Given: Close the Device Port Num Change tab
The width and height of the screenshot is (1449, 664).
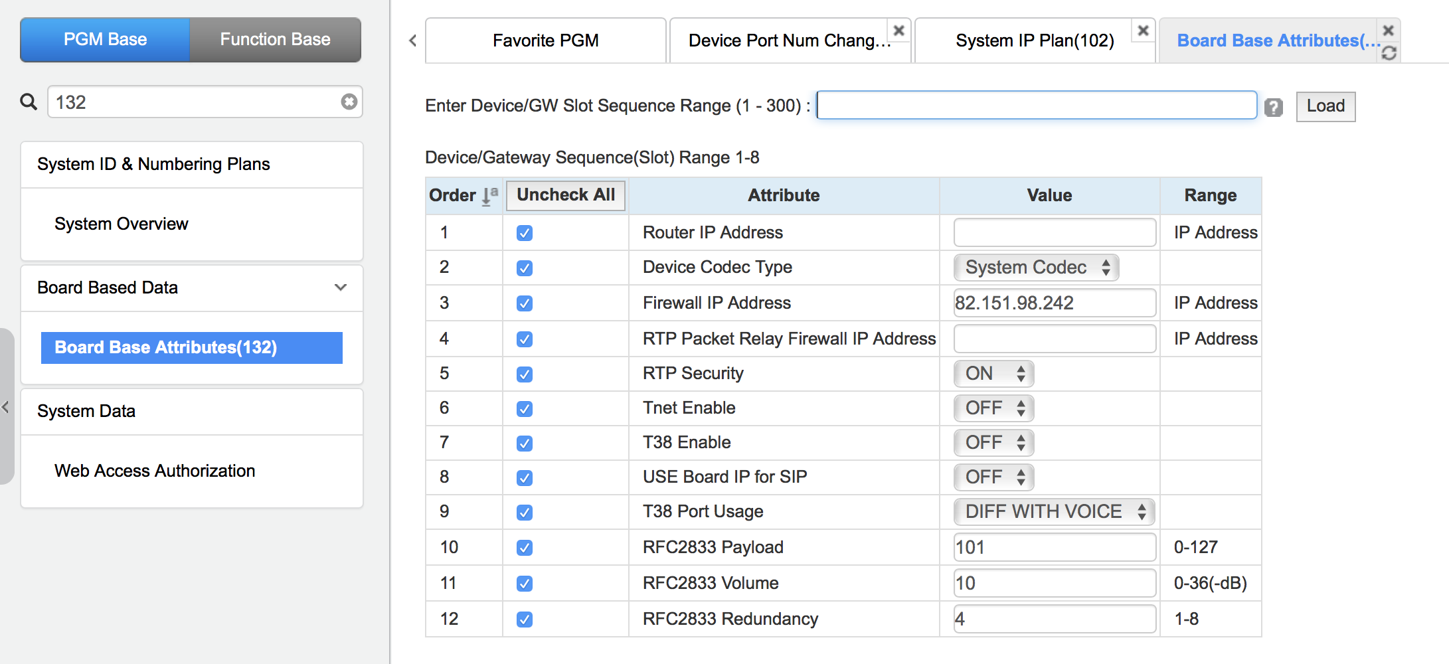Looking at the screenshot, I should click(898, 31).
